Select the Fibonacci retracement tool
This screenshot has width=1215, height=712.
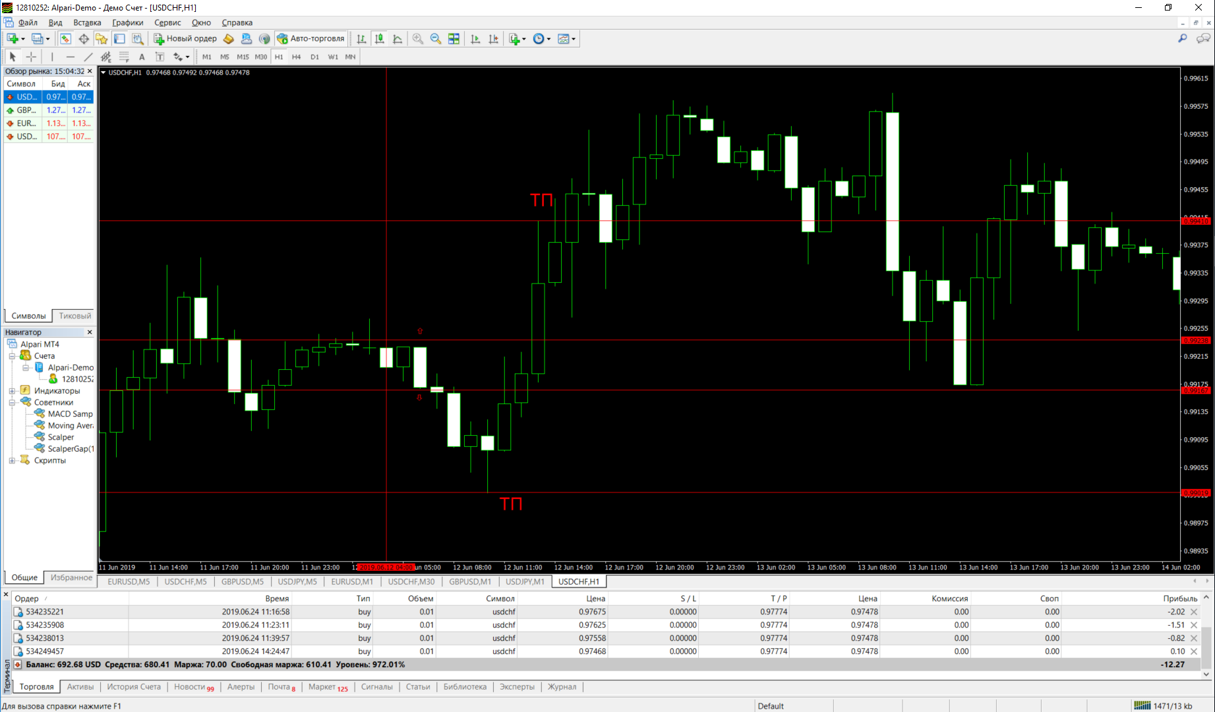[124, 57]
